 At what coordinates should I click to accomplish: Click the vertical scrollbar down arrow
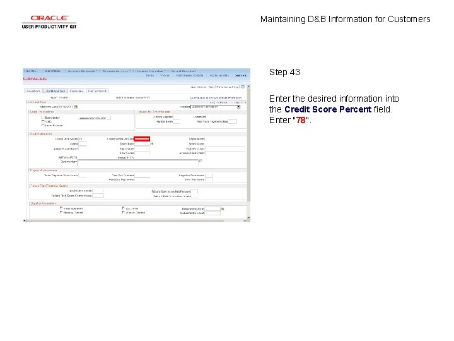point(248,217)
